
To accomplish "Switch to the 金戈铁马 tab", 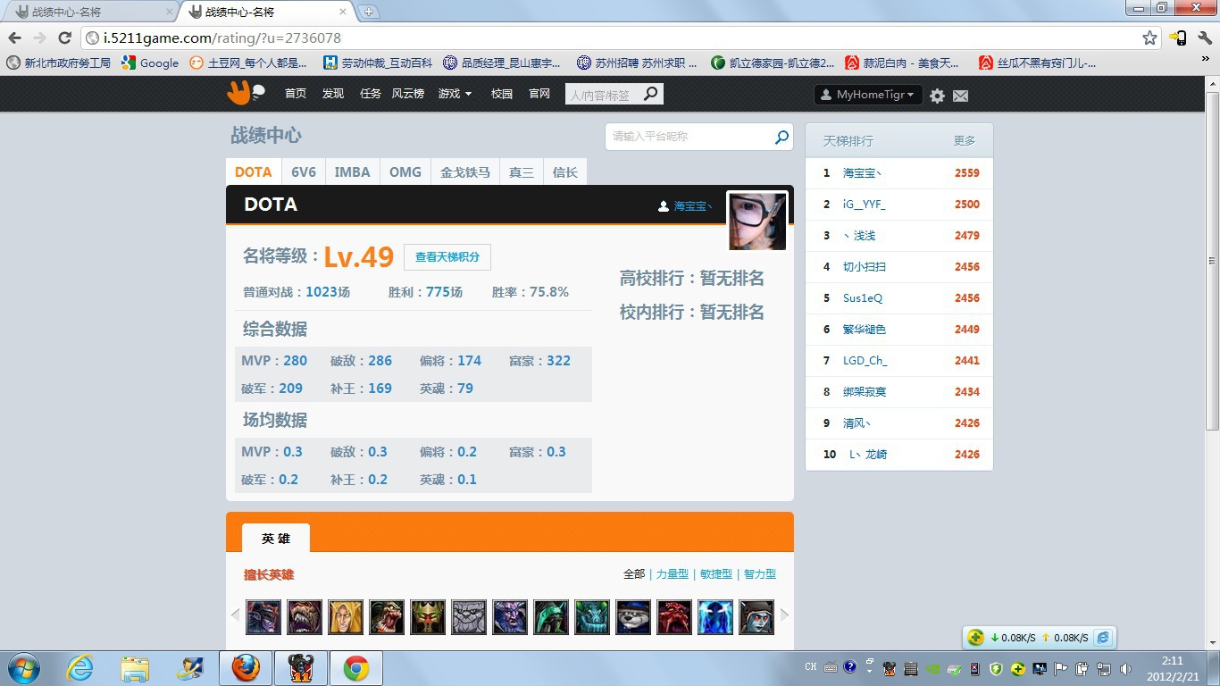I will click(x=464, y=171).
